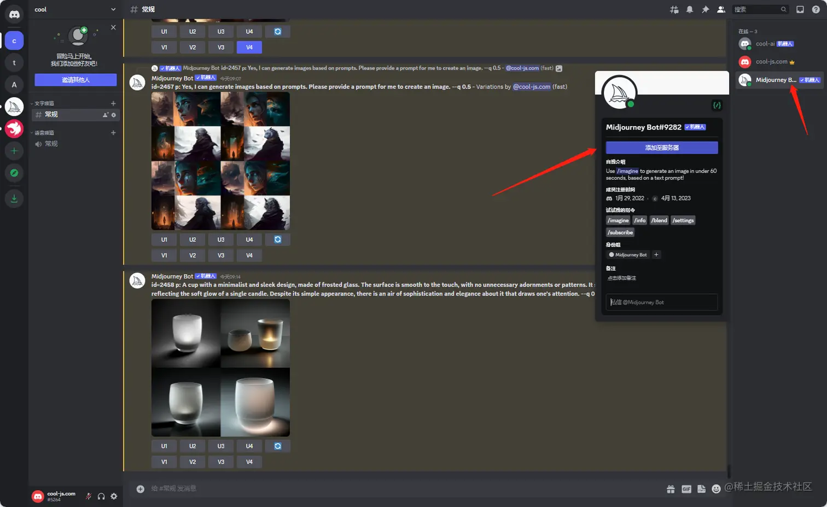
Task: Open the id=2457 portrait image grid
Action: click(220, 161)
